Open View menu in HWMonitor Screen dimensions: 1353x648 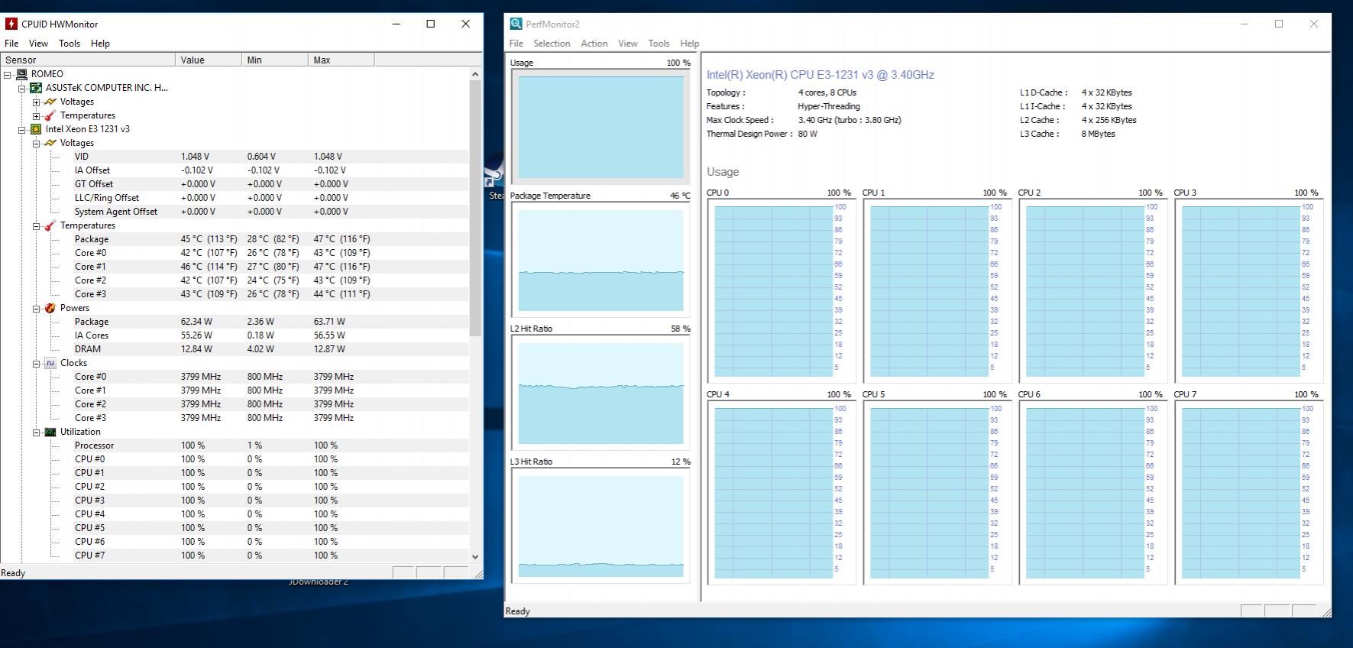(38, 44)
